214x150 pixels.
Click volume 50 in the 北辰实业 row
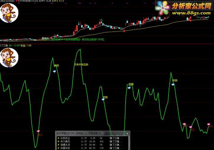(x=101, y=138)
